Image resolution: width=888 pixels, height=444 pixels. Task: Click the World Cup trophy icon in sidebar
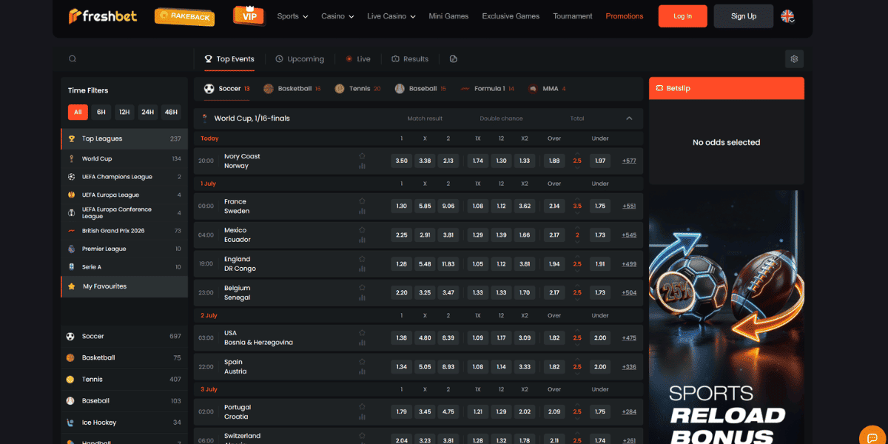point(71,158)
